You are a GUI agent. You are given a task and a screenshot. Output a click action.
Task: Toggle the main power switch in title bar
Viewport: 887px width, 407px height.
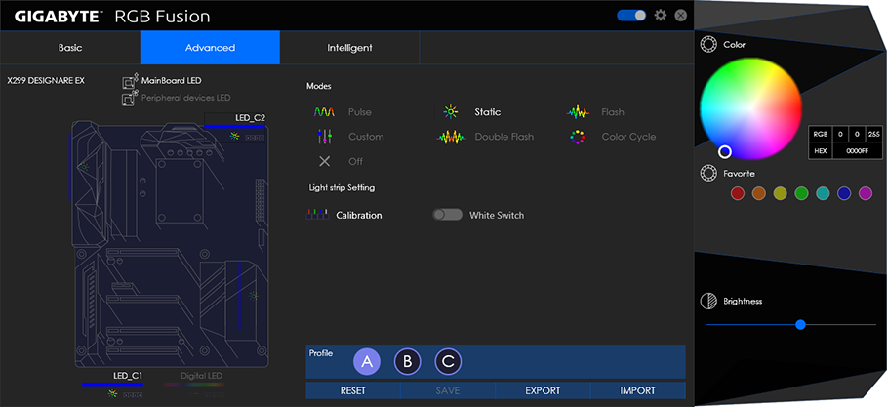pos(631,16)
